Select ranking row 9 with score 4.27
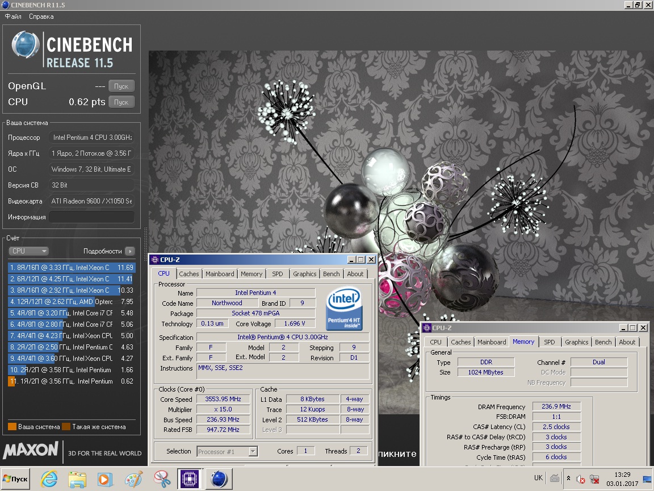 72,358
